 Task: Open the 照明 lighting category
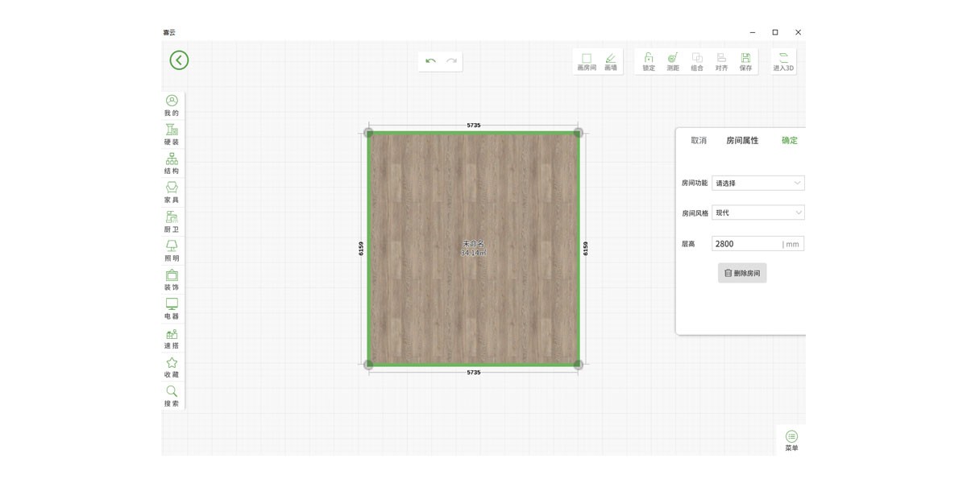pos(172,250)
